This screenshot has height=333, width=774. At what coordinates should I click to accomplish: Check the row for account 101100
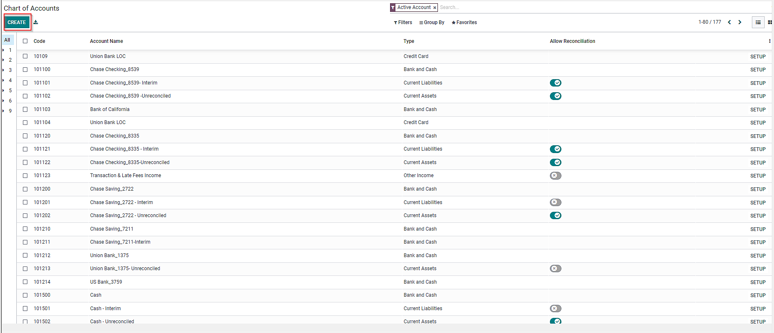pos(25,69)
